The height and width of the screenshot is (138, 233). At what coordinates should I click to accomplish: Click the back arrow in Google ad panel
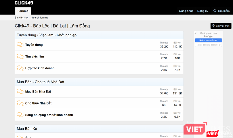196,33
